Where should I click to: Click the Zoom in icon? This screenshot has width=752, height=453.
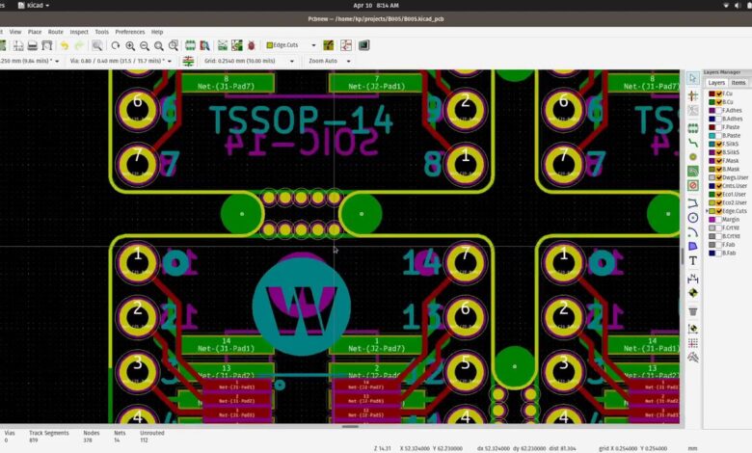pyautogui.click(x=130, y=45)
